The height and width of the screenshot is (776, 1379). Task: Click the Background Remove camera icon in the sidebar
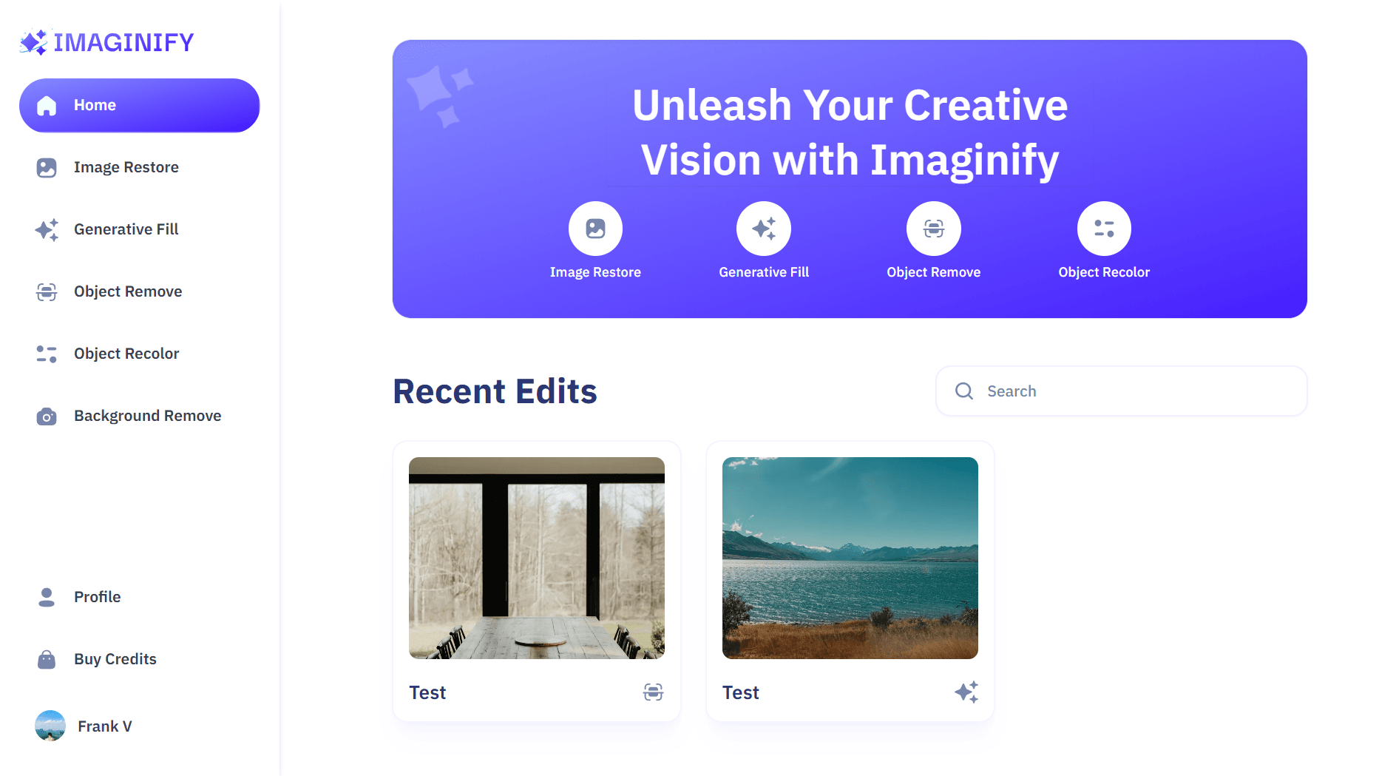pos(47,416)
